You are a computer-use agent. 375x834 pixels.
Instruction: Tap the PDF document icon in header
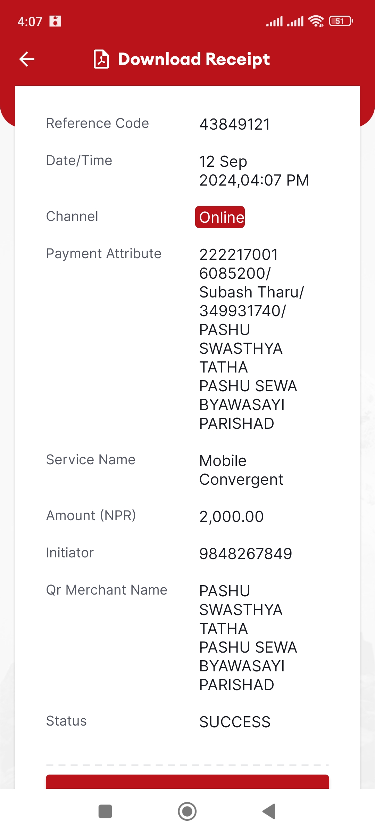pos(101,59)
